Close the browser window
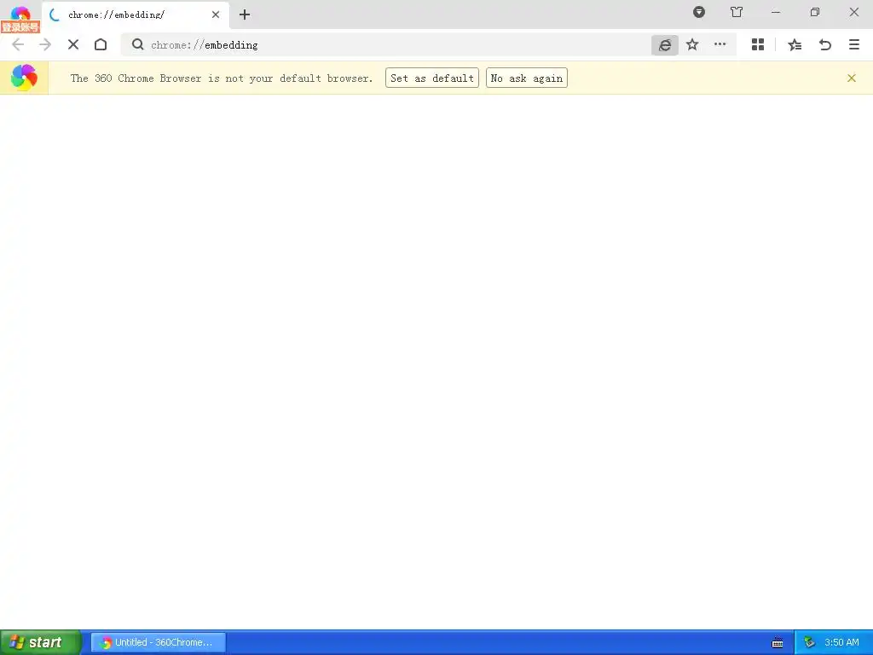Screen dimensions: 873x655 click(854, 12)
